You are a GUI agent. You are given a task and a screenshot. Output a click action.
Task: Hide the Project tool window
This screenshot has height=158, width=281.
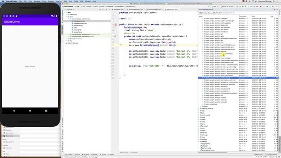(109, 10)
